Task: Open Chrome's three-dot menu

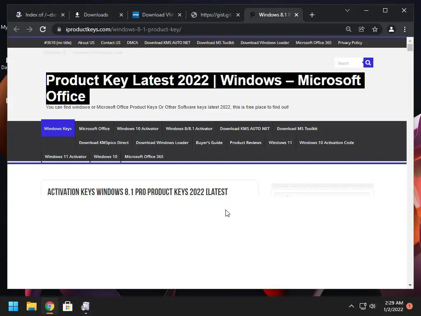Action: pyautogui.click(x=405, y=29)
